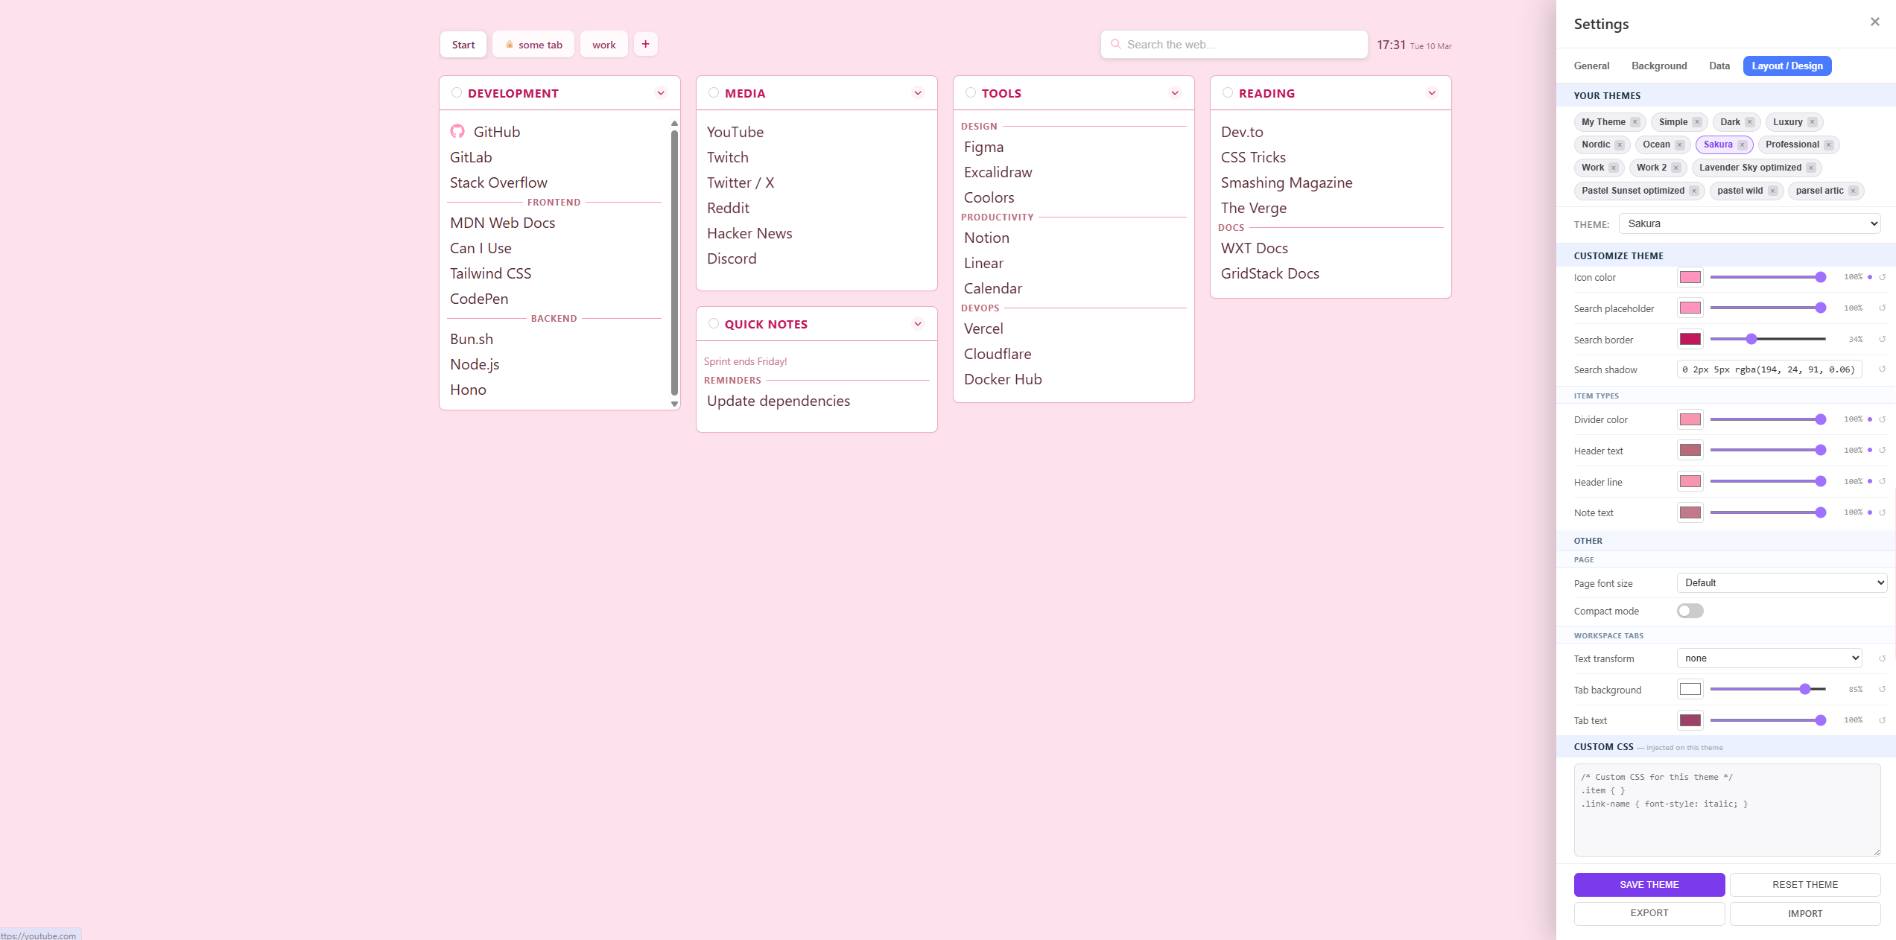
Task: Click the GitHub icon in Development widget
Action: [458, 131]
